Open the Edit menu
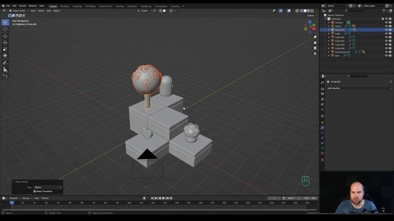Screen dimensions: 394x221 tap(14, 6)
